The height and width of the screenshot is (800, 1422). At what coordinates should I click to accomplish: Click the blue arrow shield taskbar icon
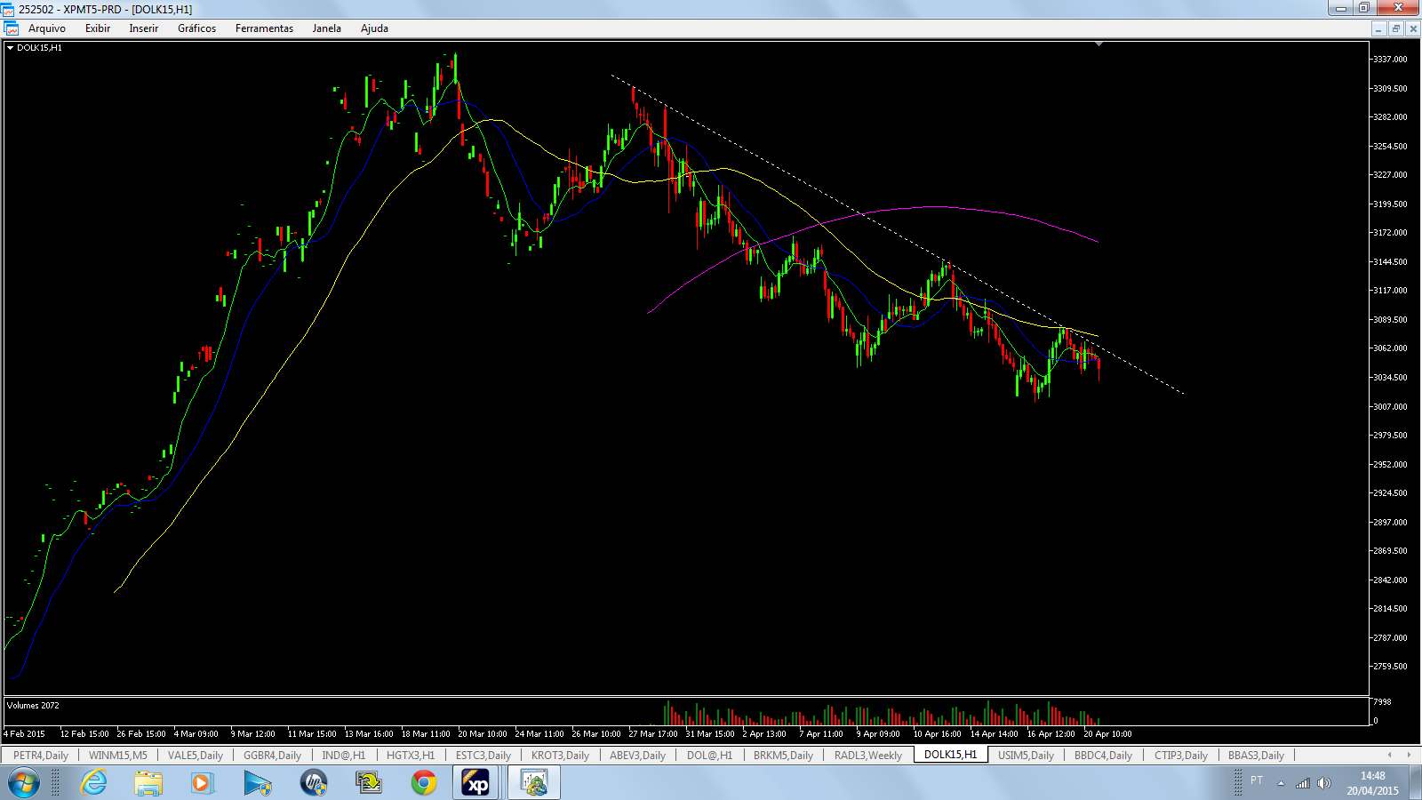click(258, 783)
